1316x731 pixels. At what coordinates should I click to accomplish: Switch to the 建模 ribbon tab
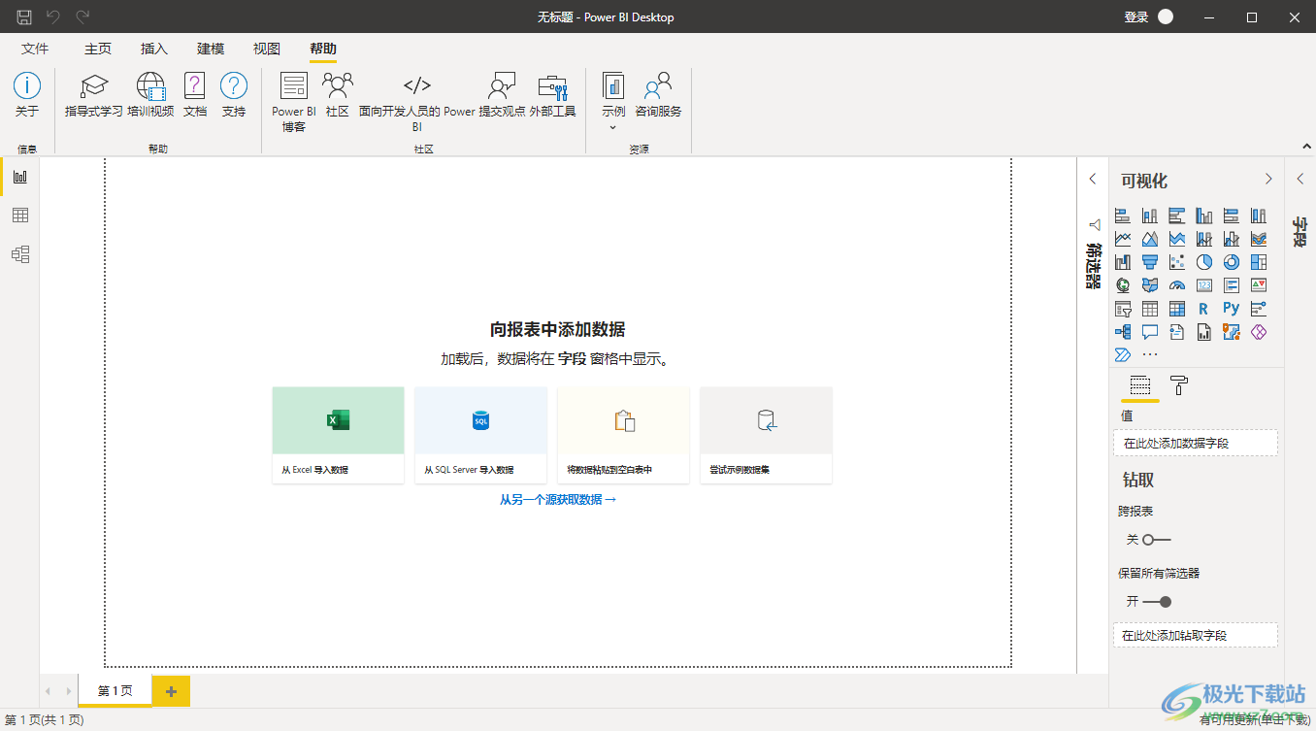(211, 49)
